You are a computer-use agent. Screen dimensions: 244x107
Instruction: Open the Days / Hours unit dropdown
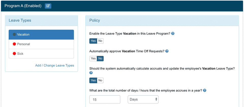click(x=143, y=99)
